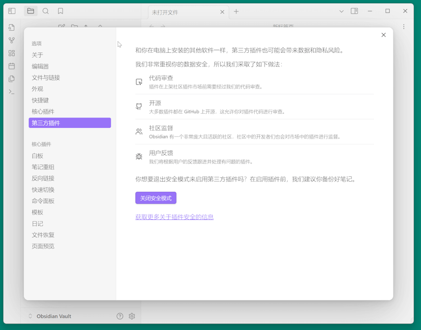Toggle the left sidebar collapse icon
The height and width of the screenshot is (330, 421).
click(12, 11)
